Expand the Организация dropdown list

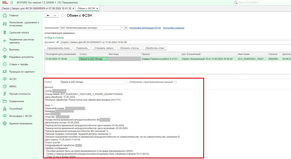(122, 28)
